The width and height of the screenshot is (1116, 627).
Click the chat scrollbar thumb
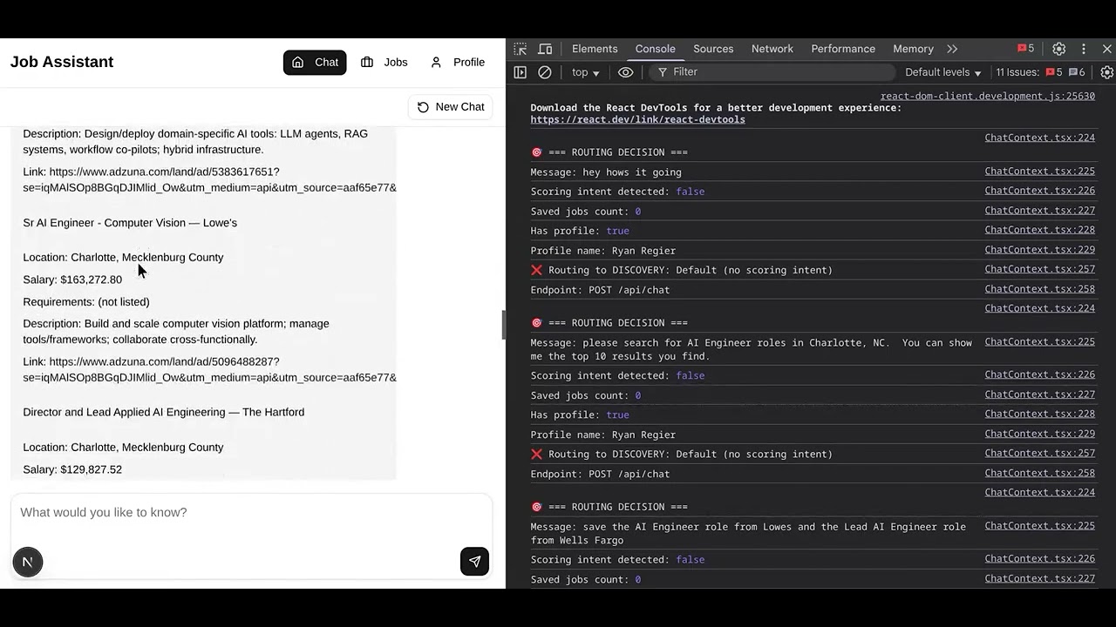tap(502, 325)
